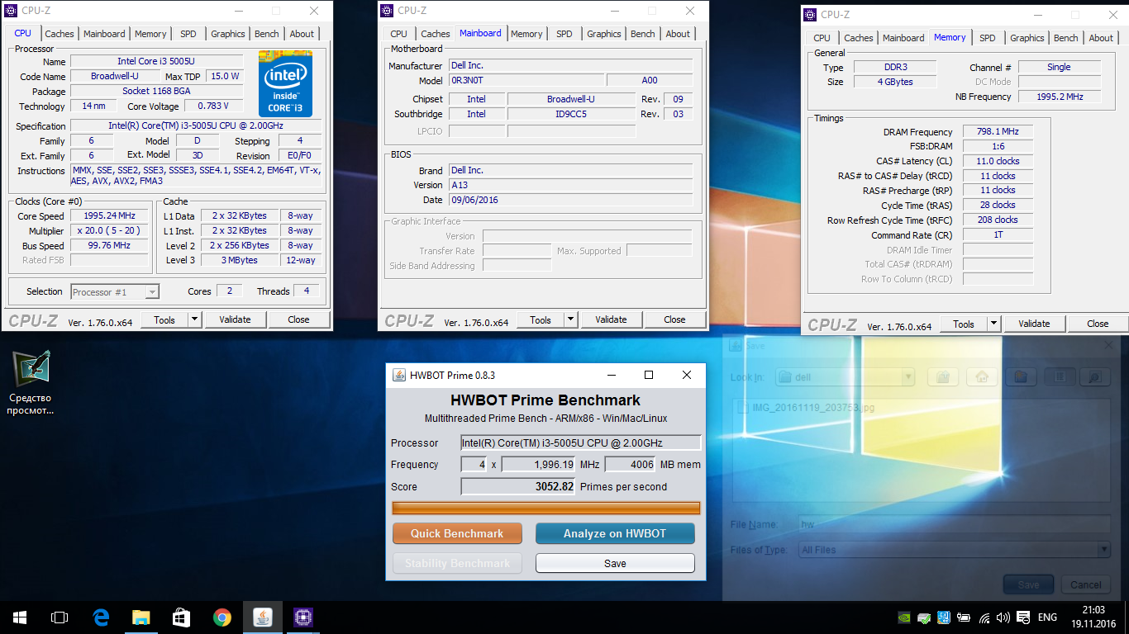Click the Southbridge value ID9CC5

point(571,114)
